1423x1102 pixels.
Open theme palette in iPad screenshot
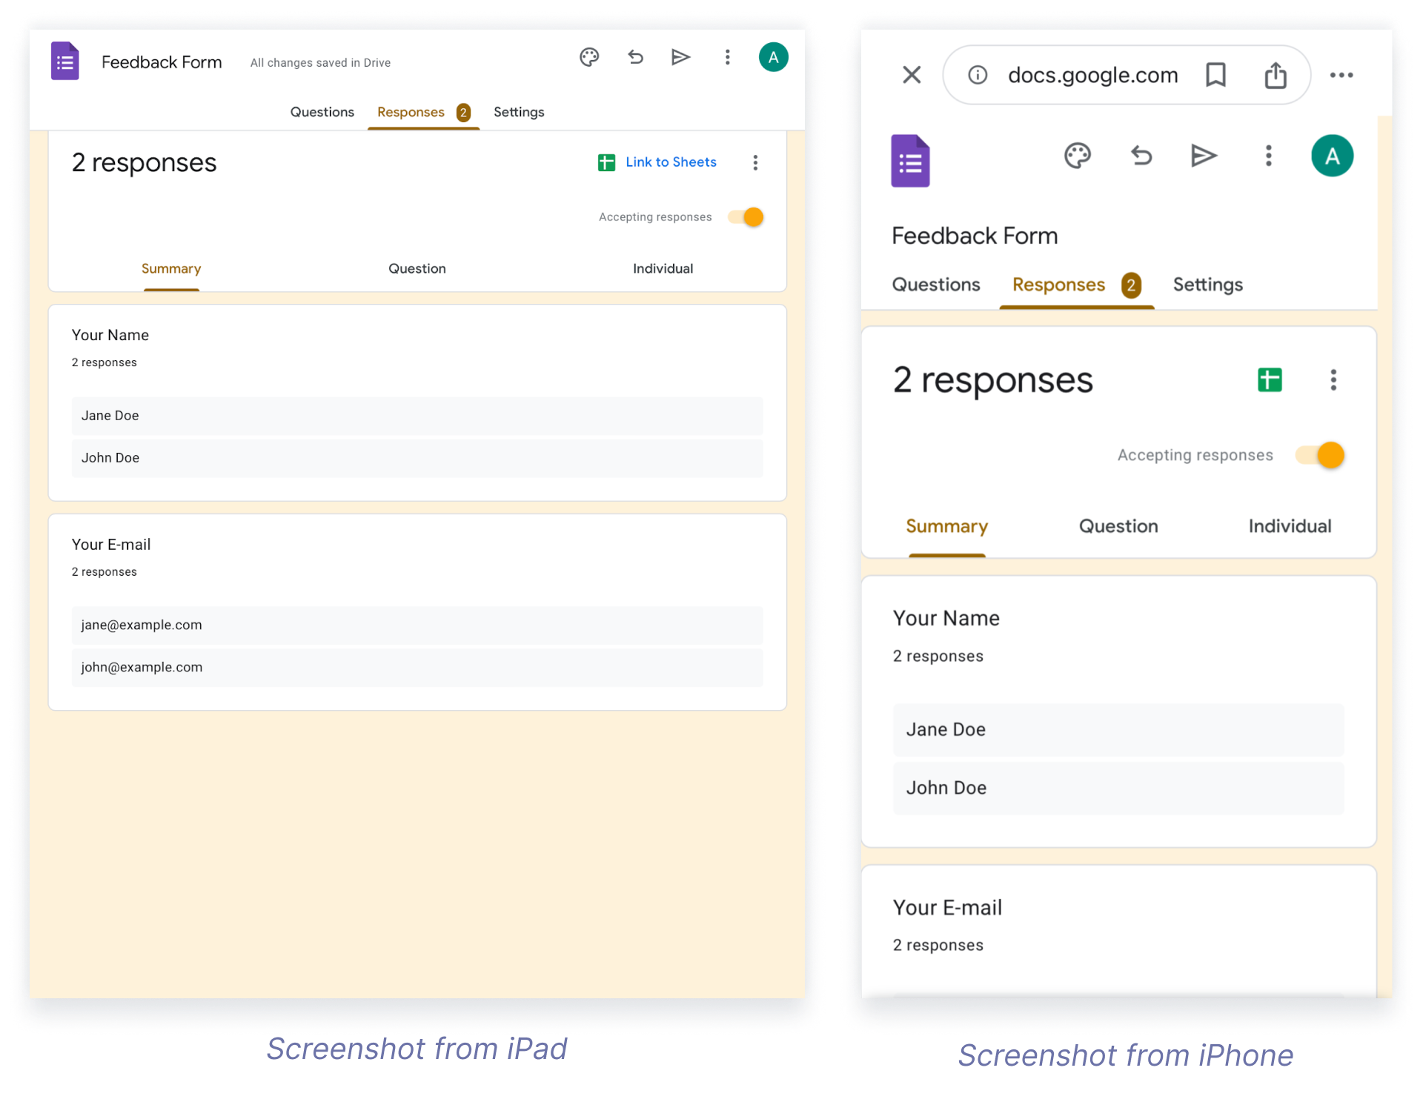589,57
